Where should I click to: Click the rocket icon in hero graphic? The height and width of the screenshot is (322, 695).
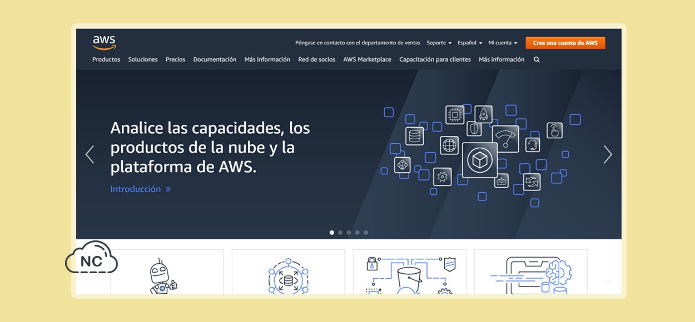pos(484,114)
